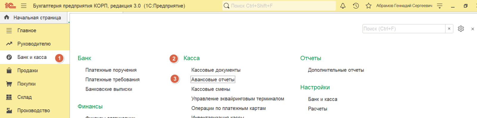Open the favorites star
This screenshot has height=118, width=477.
(368, 6)
